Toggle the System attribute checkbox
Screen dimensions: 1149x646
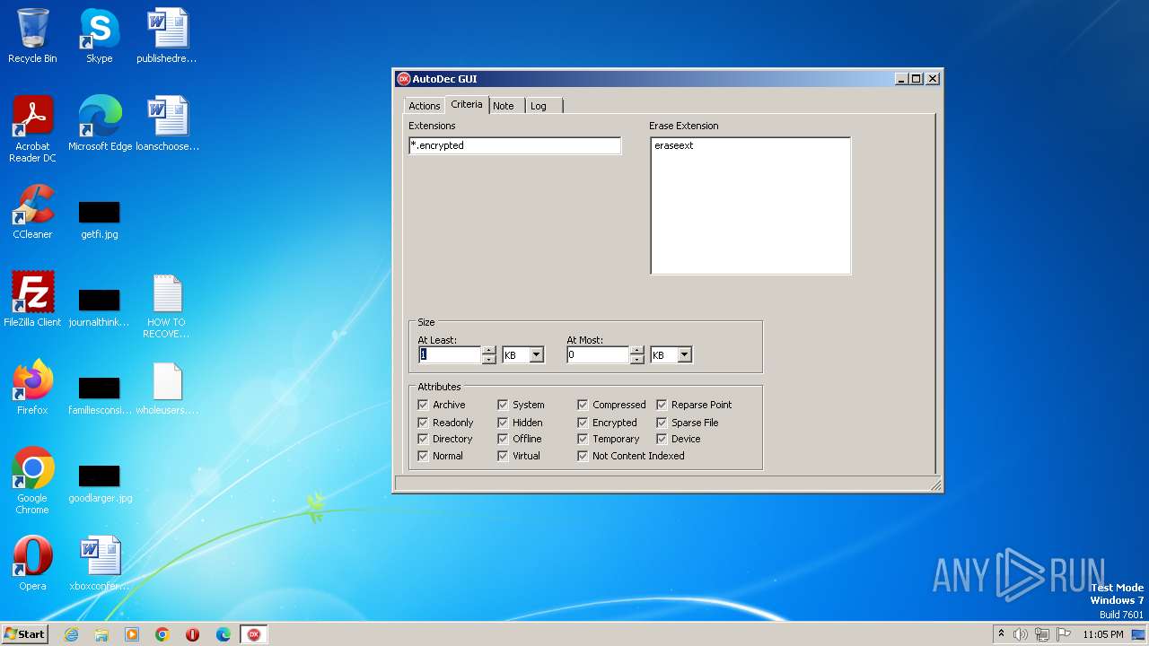[x=503, y=405]
